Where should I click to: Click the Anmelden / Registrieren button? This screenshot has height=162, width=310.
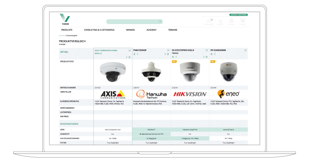(x=238, y=15)
